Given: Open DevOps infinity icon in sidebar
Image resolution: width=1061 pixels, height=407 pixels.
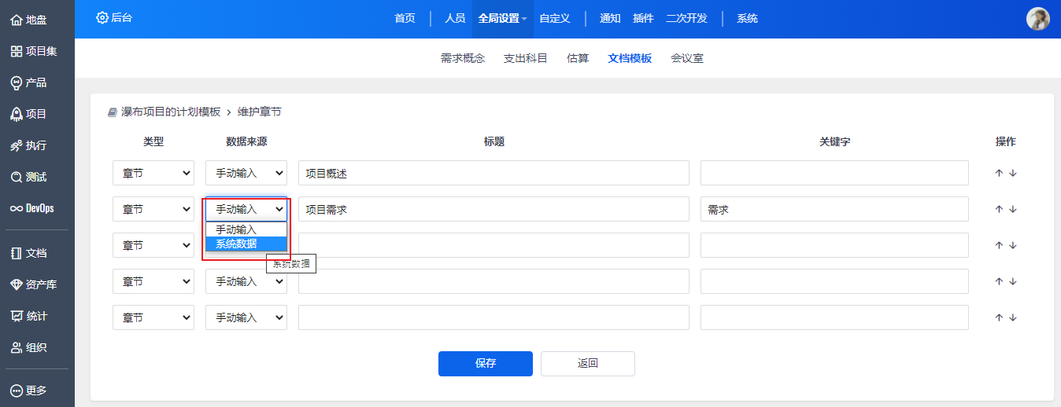Looking at the screenshot, I should click(x=16, y=208).
